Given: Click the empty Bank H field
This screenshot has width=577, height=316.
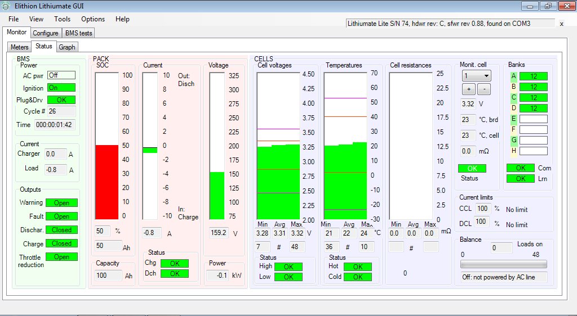Looking at the screenshot, I should 534,151.
